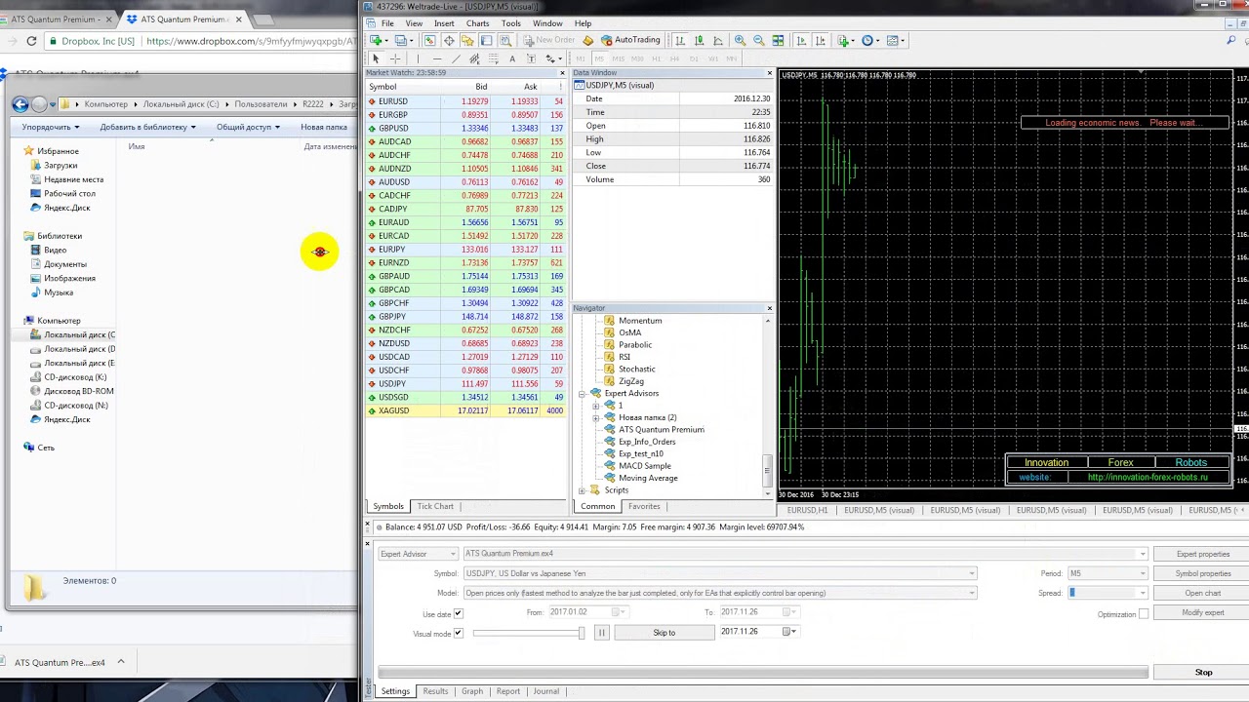
Task: Open the Spread dropdown
Action: tap(1142, 593)
